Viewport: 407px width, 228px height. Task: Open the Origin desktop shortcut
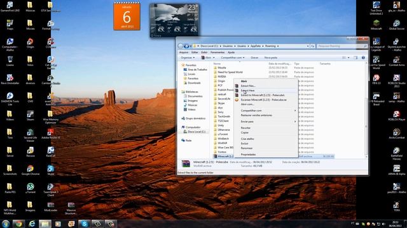30,43
